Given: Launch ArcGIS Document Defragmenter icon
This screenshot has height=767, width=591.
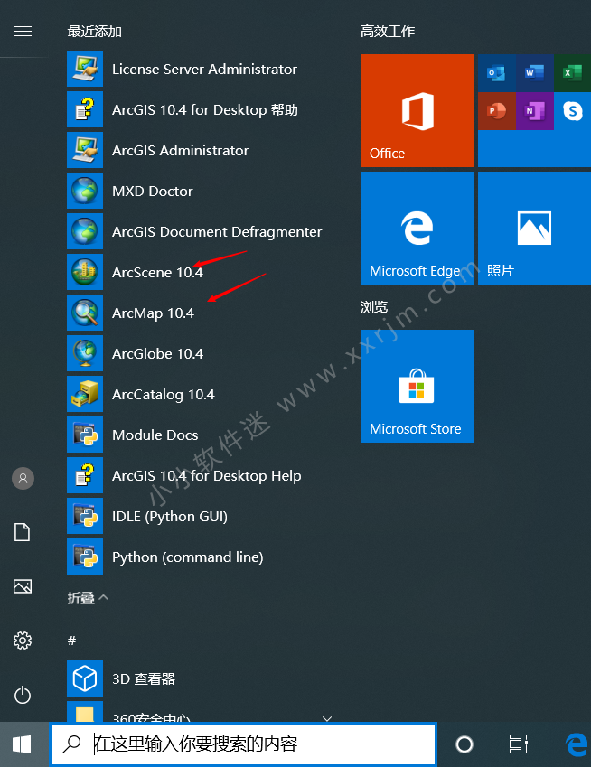Looking at the screenshot, I should 85,231.
